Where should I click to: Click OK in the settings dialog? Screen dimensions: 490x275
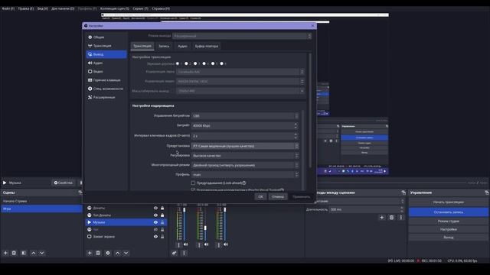click(x=260, y=197)
